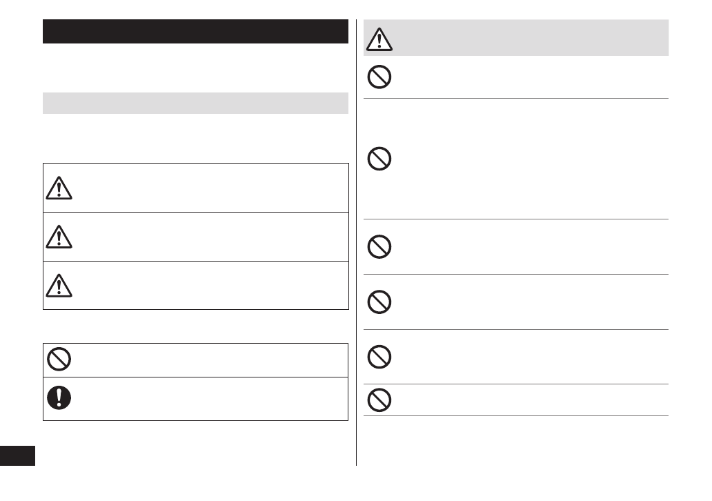Screen dimensions: 712x501
Task: Click the bottom warning triangle in the left table
Action: (x=59, y=286)
